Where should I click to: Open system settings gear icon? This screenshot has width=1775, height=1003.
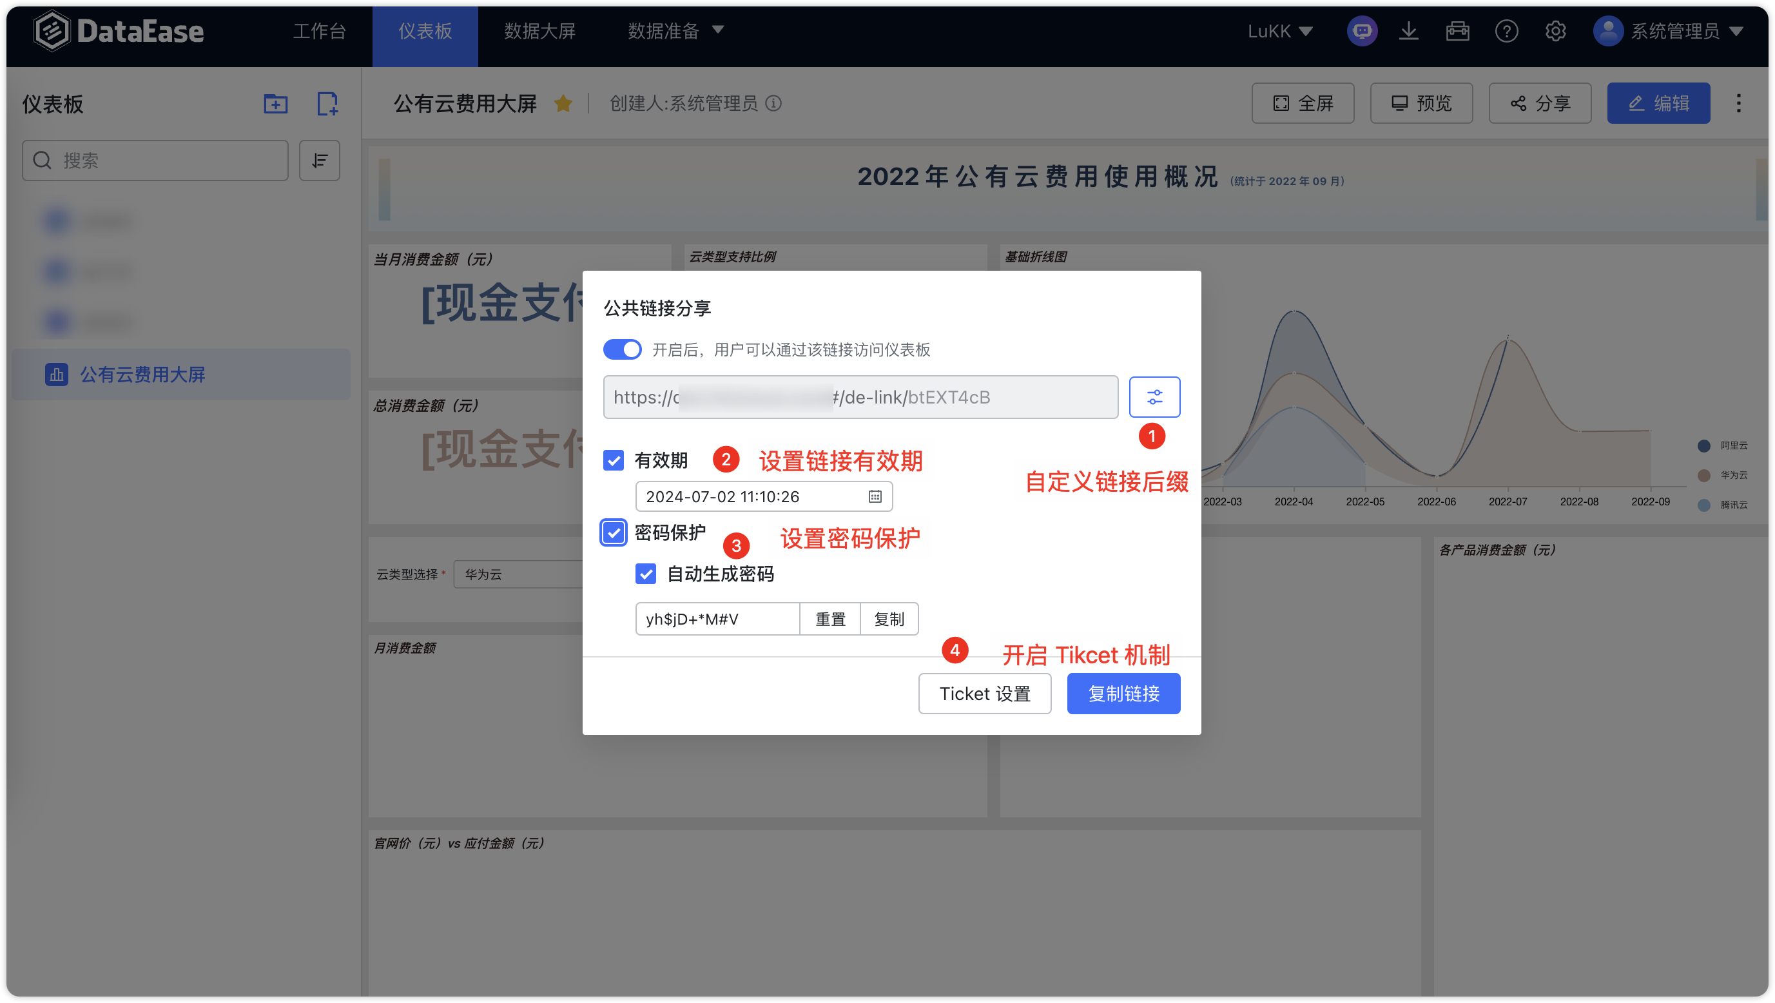(x=1555, y=31)
